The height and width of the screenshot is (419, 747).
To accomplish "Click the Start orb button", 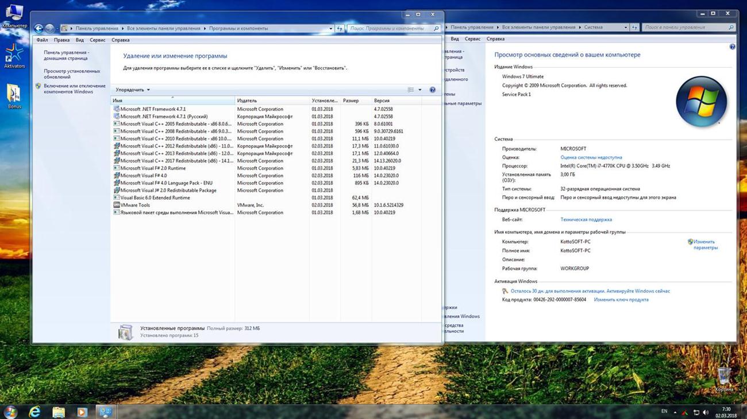I will 10,412.
